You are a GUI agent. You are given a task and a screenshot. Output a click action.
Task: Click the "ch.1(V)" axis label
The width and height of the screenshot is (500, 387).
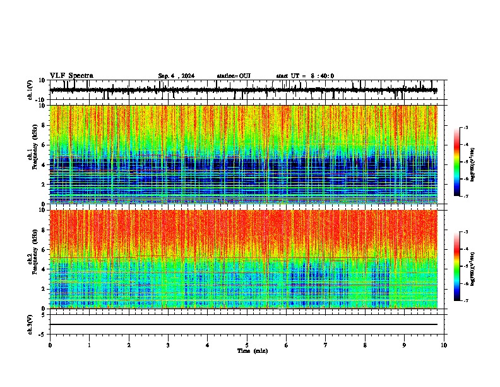(x=30, y=90)
